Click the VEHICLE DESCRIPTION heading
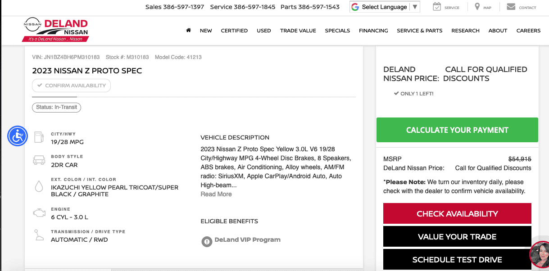549x271 pixels. click(235, 137)
